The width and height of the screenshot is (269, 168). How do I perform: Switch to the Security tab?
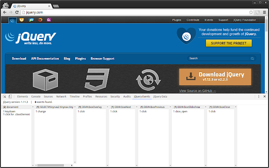tap(115, 97)
